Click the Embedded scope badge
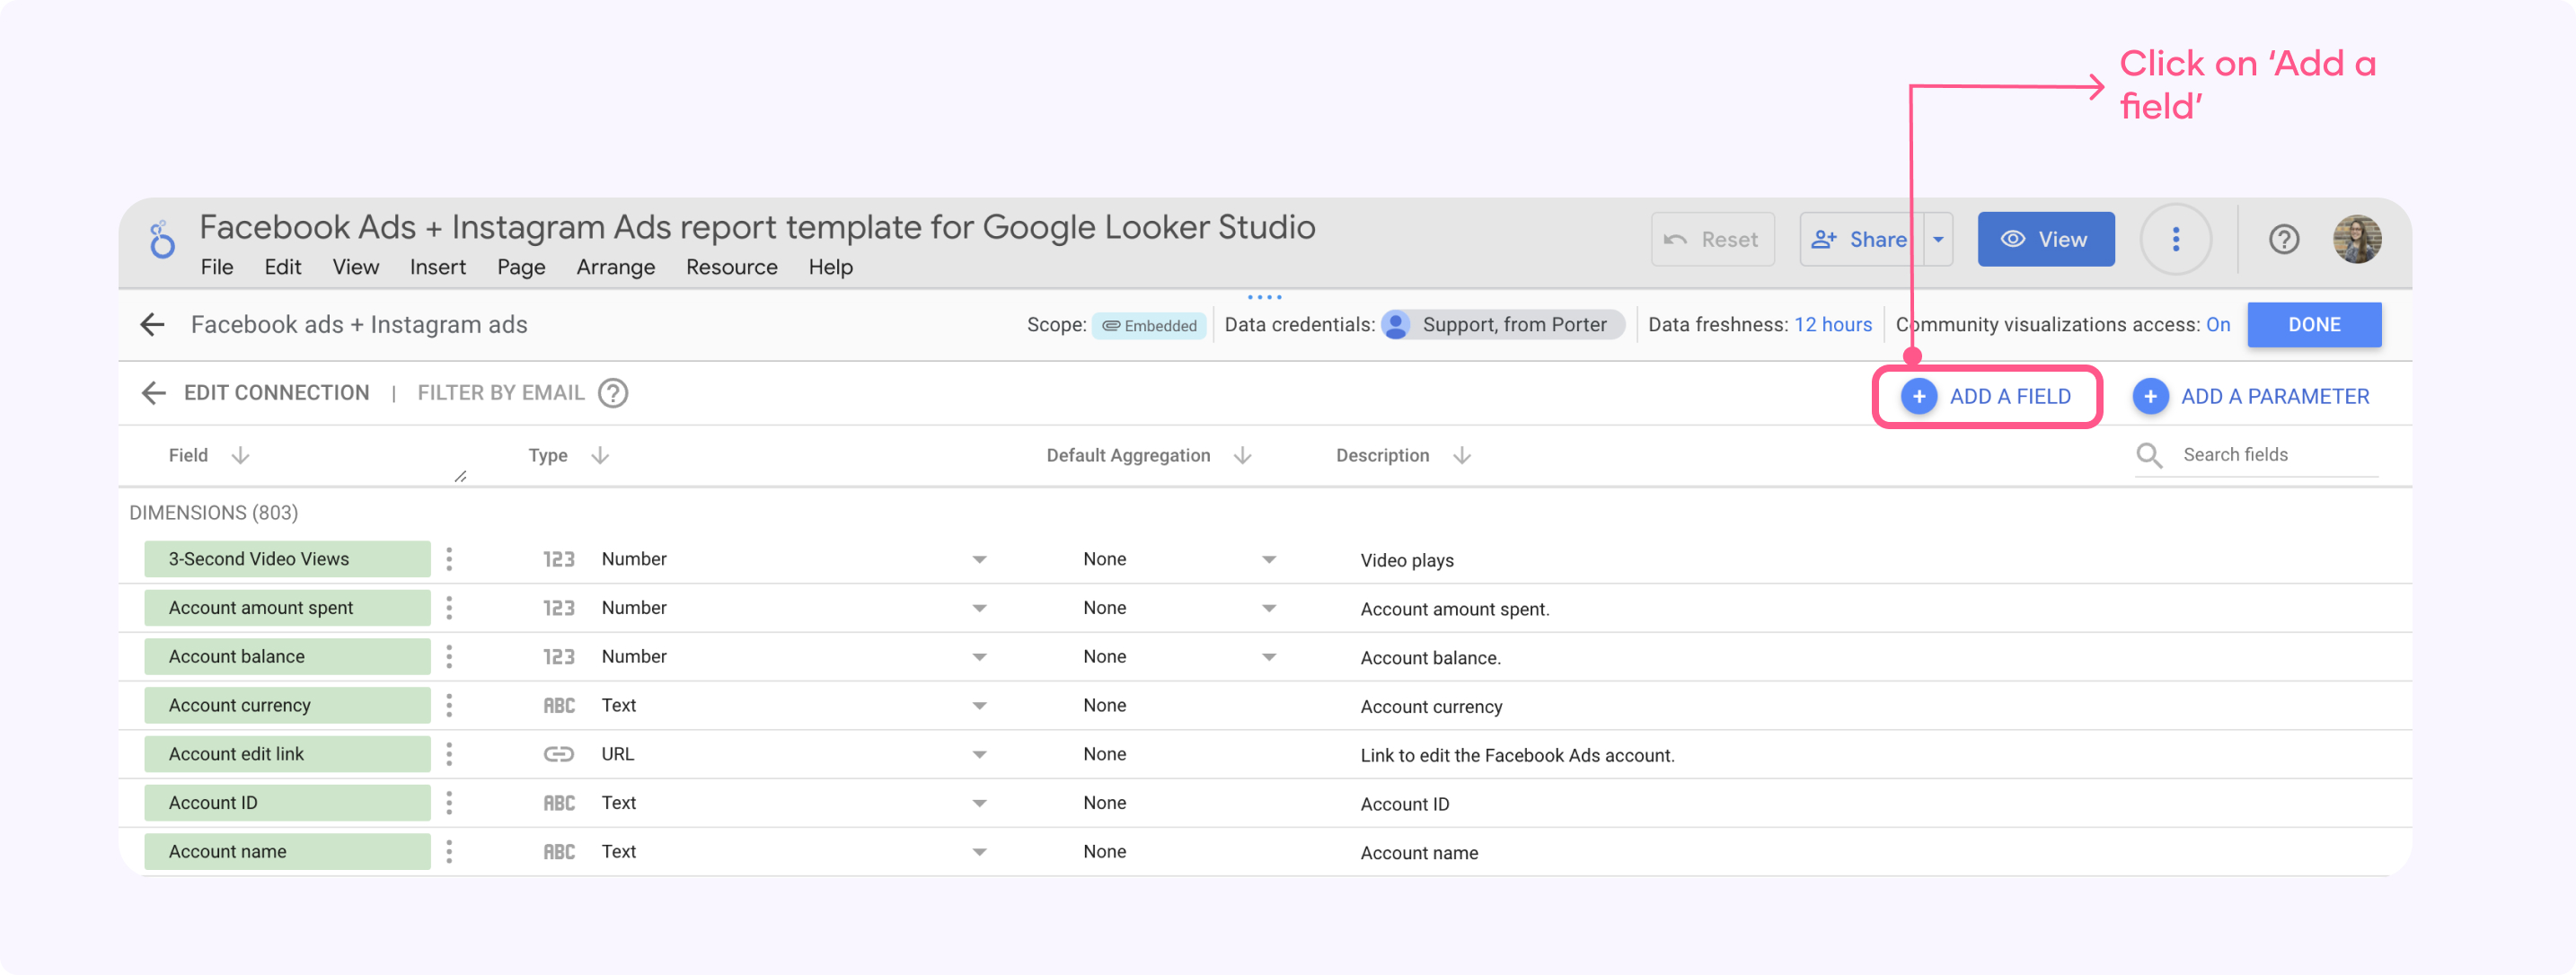 (1149, 326)
